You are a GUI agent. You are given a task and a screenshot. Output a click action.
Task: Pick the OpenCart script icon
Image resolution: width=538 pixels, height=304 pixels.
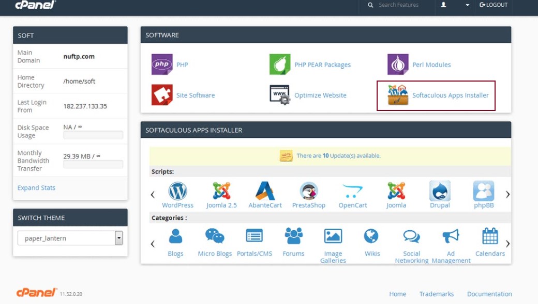(x=352, y=191)
